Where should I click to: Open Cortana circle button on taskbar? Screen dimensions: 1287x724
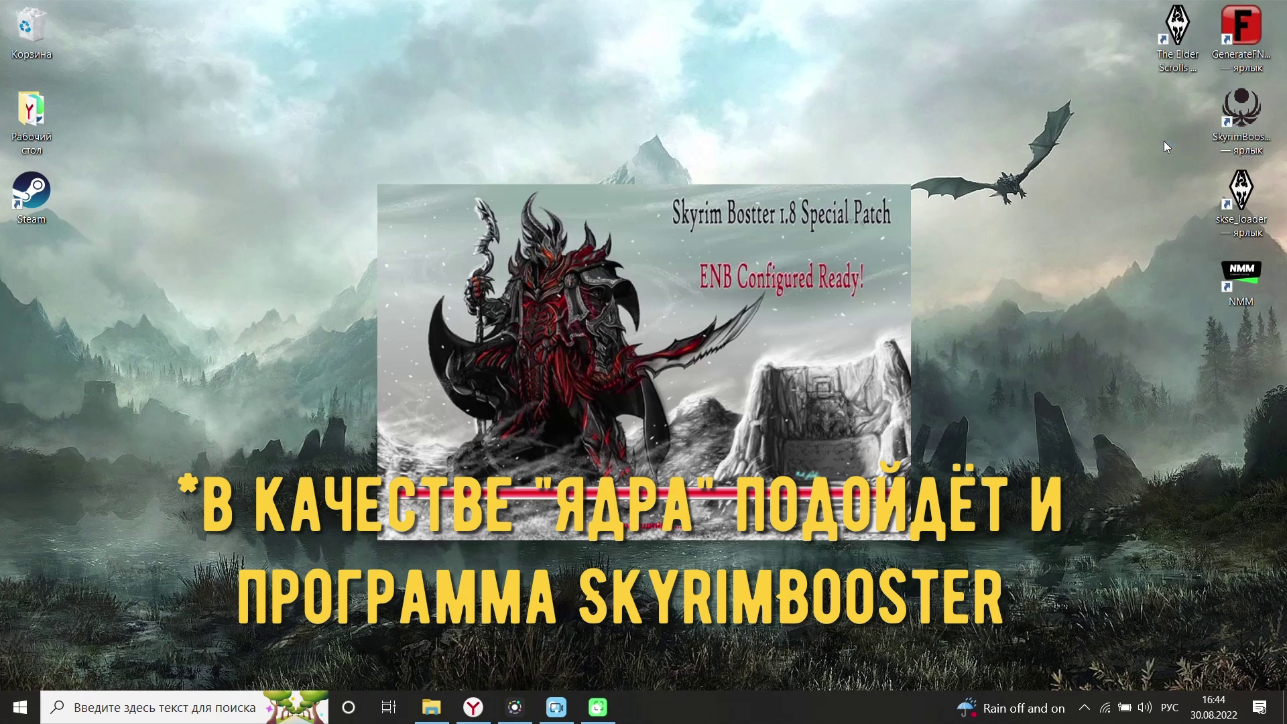pos(349,707)
